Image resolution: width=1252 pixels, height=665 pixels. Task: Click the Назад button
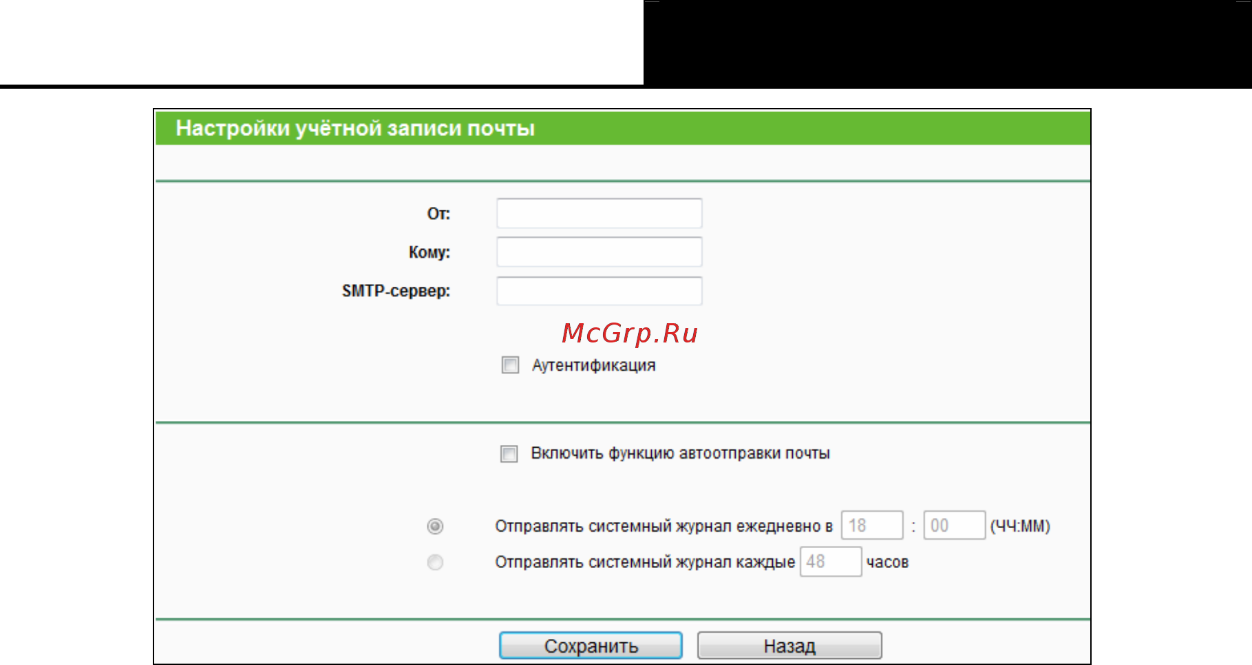click(789, 646)
